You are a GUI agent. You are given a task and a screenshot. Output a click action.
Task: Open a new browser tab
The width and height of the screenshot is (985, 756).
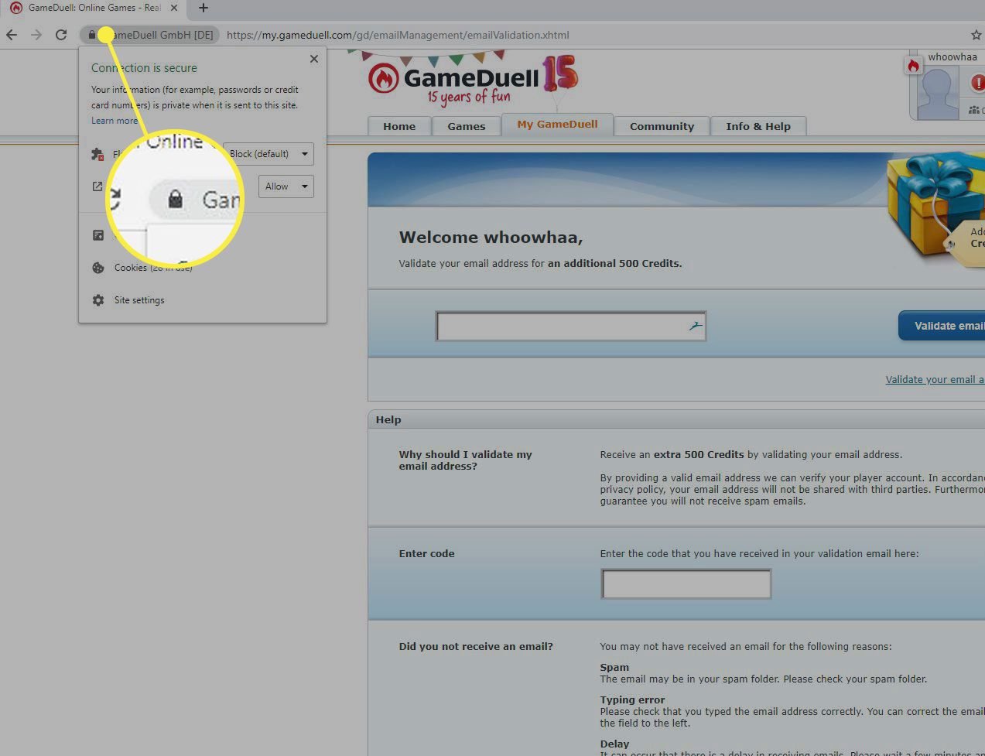pyautogui.click(x=203, y=8)
